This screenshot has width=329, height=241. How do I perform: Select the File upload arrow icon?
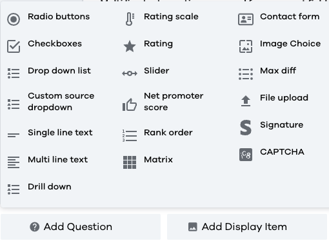(246, 101)
